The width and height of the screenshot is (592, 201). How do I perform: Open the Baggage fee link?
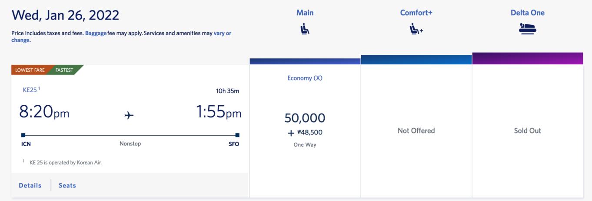[96, 33]
